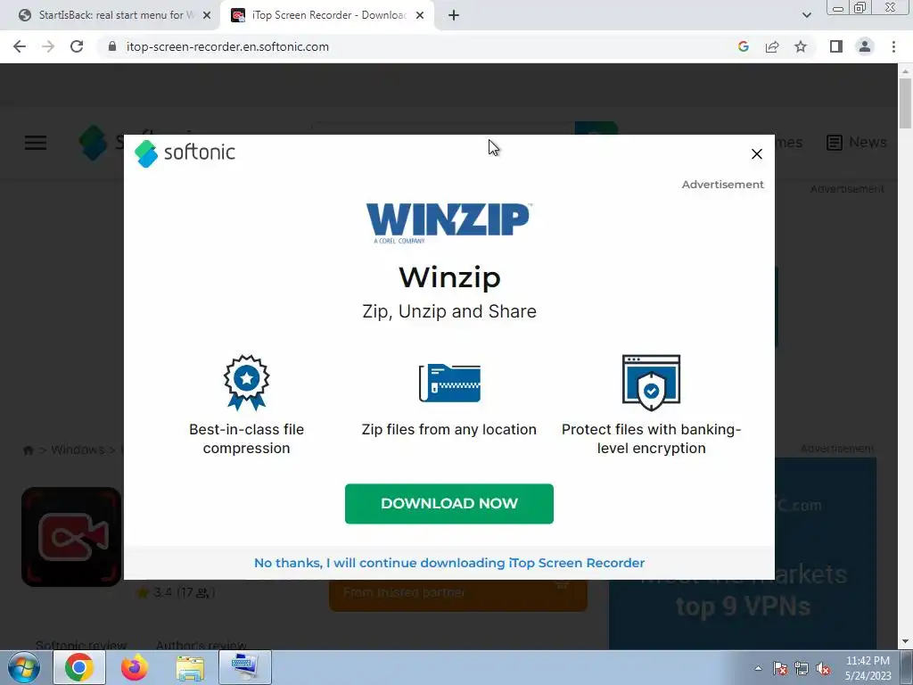Open Chrome's three-dot menu
The width and height of the screenshot is (913, 685).
click(893, 46)
